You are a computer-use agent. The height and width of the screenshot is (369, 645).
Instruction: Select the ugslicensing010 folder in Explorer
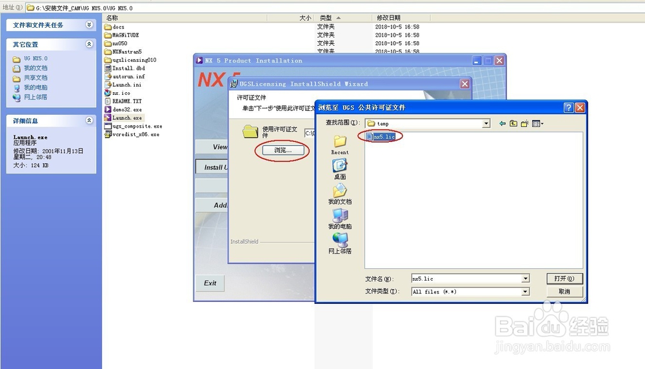[130, 60]
